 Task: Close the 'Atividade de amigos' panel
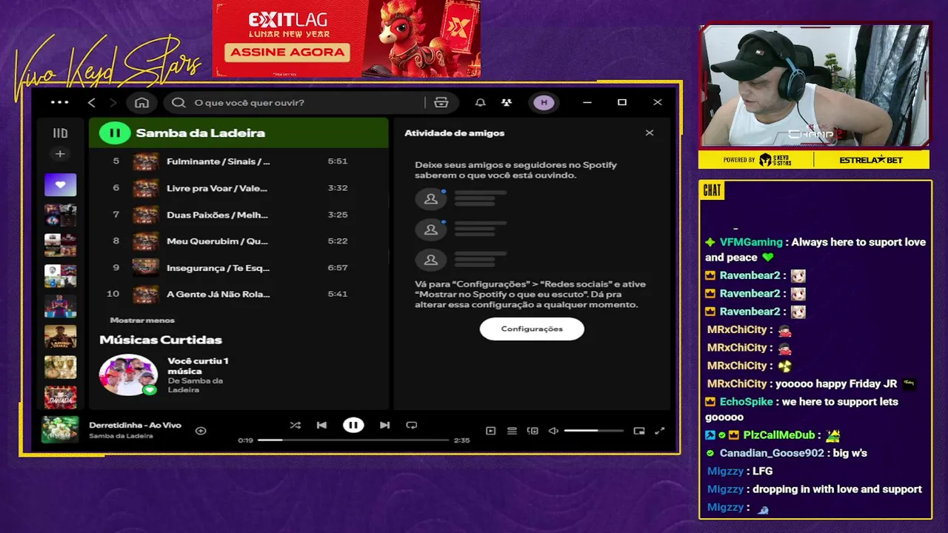click(x=650, y=133)
